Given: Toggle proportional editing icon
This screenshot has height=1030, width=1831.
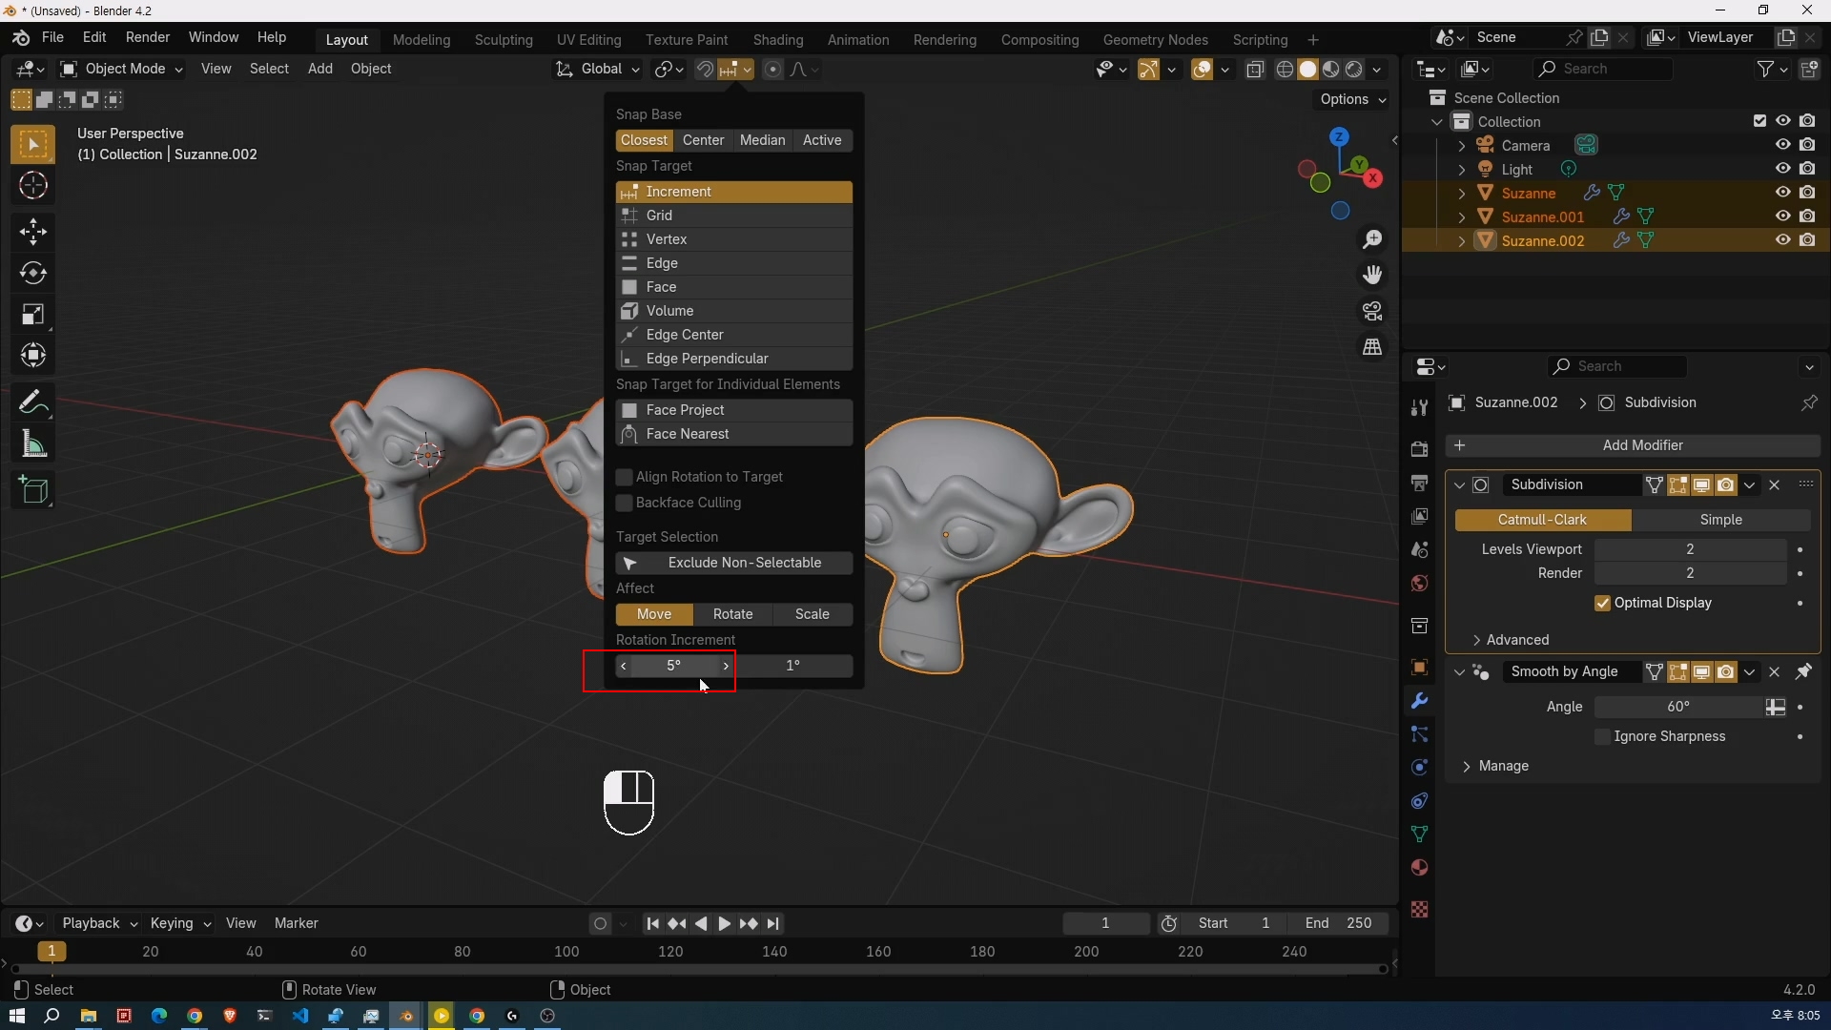Looking at the screenshot, I should tap(772, 69).
